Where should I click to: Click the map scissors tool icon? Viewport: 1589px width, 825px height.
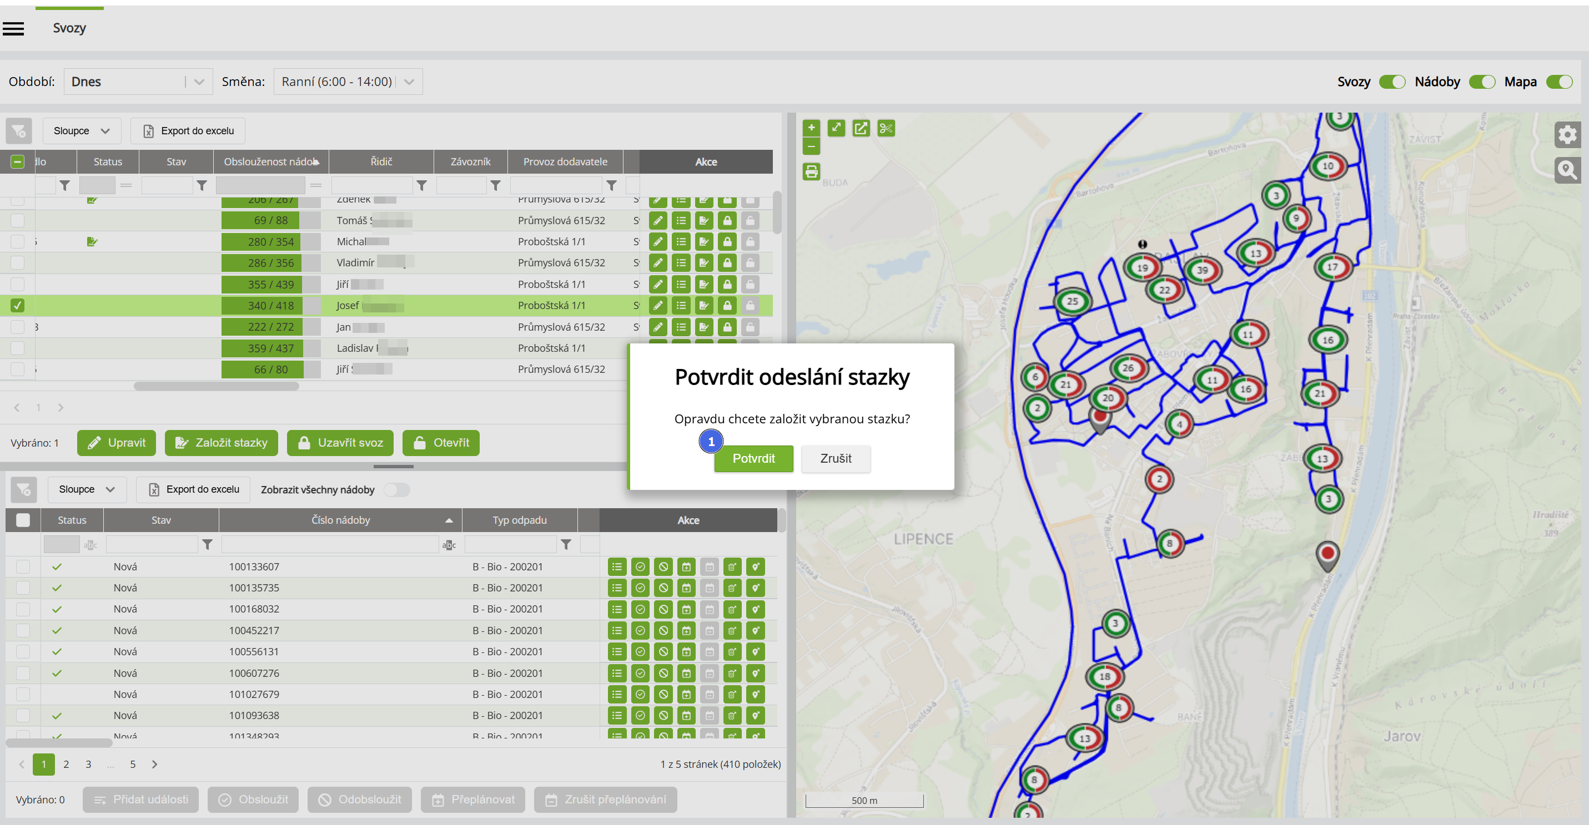click(886, 128)
